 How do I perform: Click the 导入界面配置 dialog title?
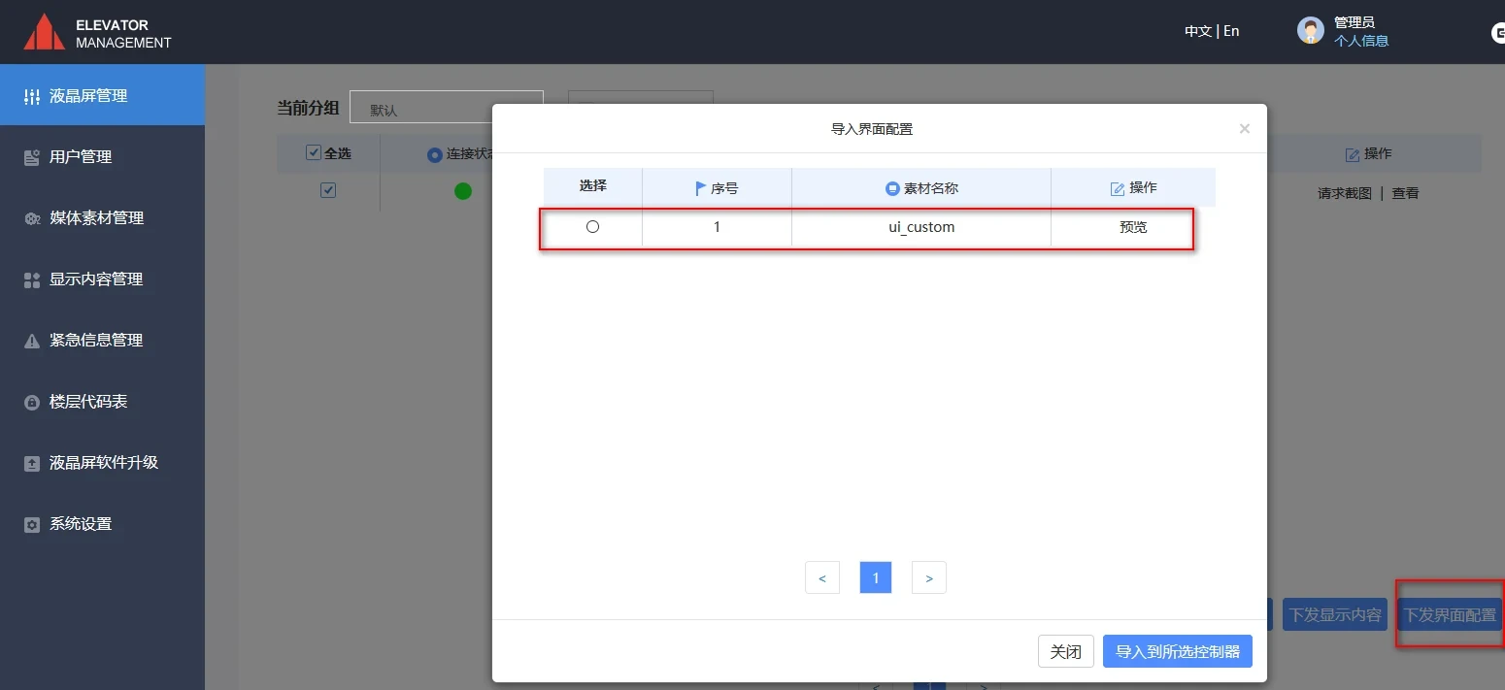[872, 129]
